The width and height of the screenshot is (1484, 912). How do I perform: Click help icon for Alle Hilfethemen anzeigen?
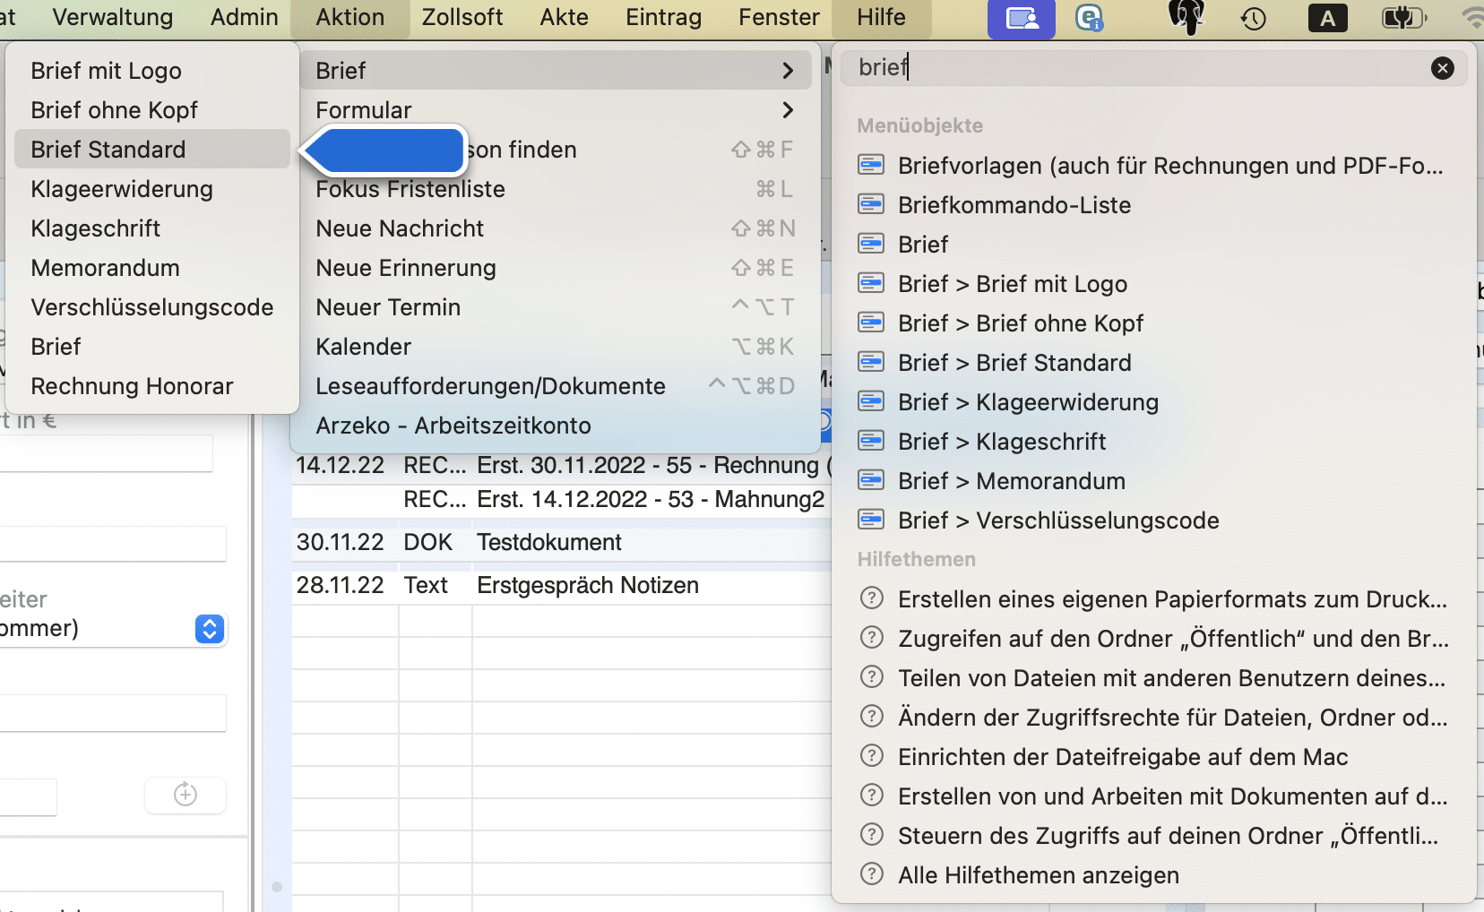click(871, 873)
